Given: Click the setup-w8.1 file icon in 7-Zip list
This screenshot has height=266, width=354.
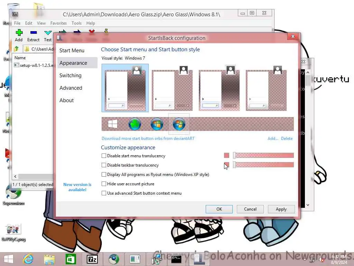Looking at the screenshot, I should 17,65.
